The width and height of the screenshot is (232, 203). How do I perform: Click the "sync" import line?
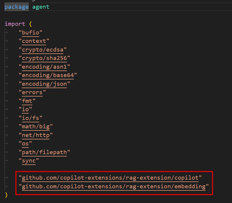coord(29,161)
